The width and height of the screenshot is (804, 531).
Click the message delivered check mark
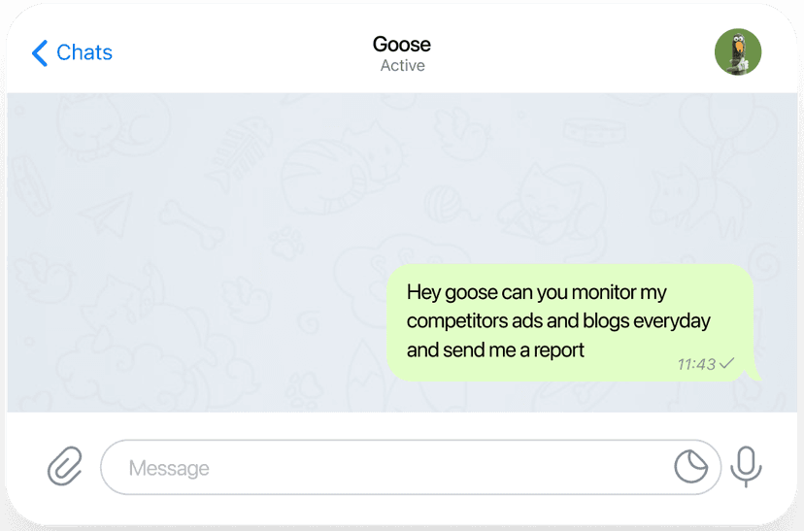pyautogui.click(x=727, y=363)
